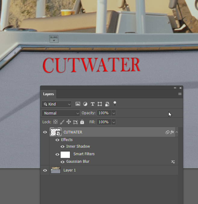This screenshot has width=198, height=204.
Task: Select the CUTWATER layer name
Action: coord(73,132)
